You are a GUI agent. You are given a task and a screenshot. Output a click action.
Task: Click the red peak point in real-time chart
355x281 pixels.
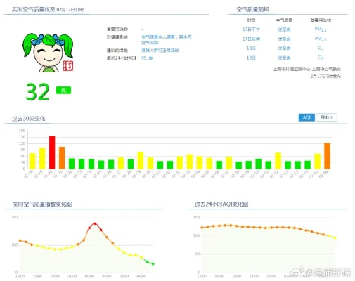click(95, 223)
